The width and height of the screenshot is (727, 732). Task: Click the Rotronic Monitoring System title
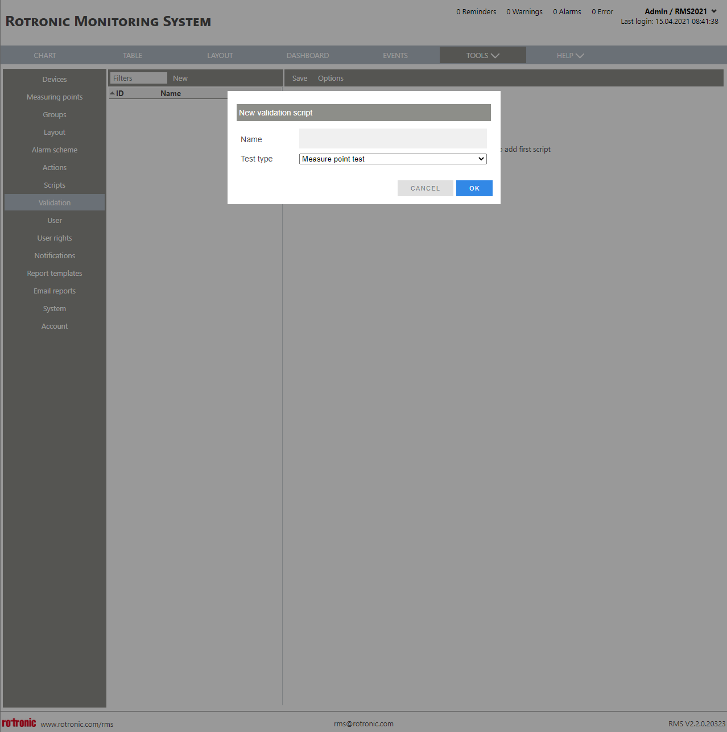108,22
